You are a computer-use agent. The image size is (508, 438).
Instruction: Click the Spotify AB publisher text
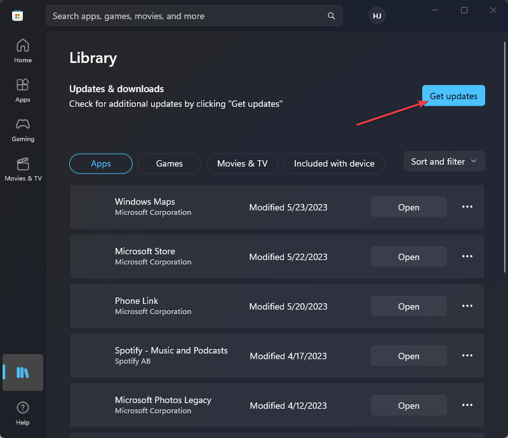pos(133,361)
